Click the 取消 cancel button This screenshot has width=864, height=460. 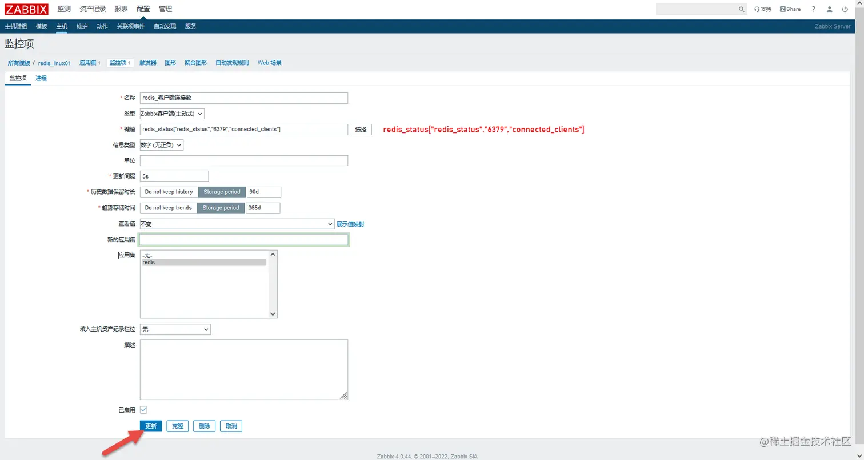tap(231, 426)
